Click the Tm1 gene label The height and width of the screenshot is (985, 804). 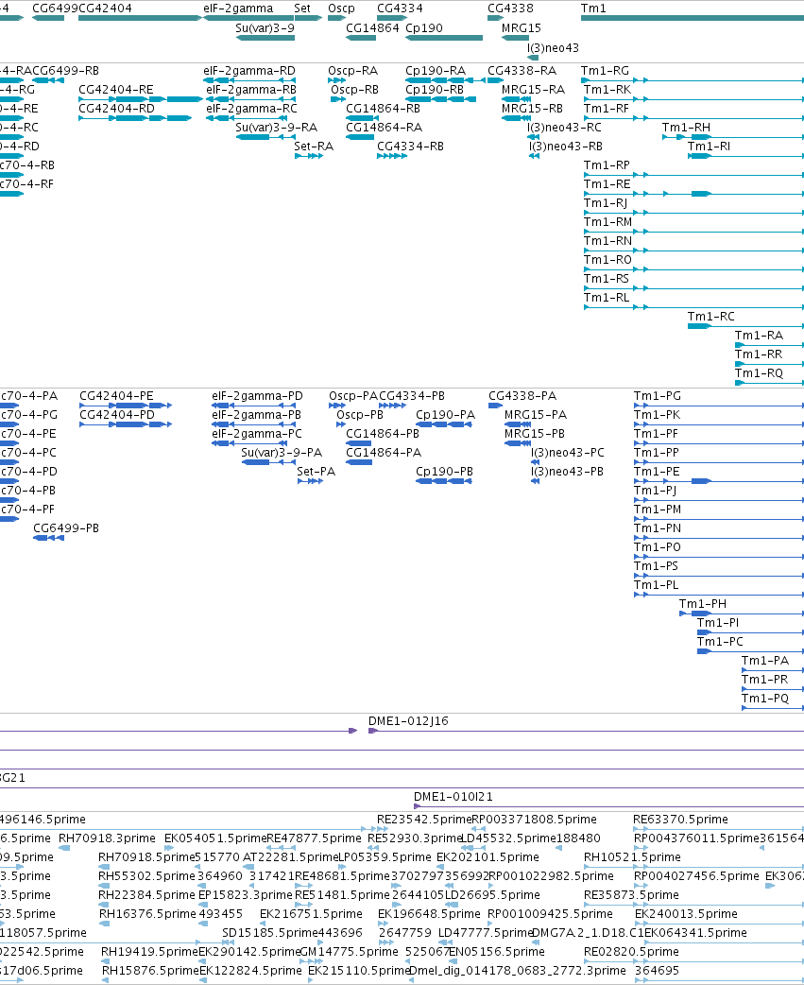tap(593, 9)
